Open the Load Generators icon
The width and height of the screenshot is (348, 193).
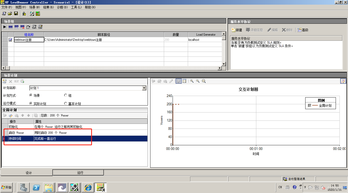(24, 13)
